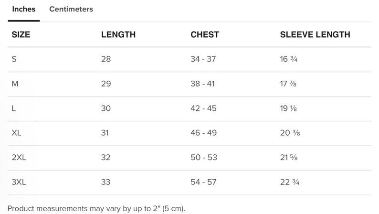Click the 54 - 57 chest measurement
This screenshot has width=379, height=214.
[203, 182]
